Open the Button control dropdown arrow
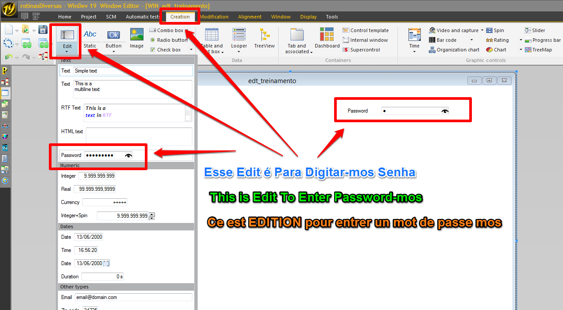The height and width of the screenshot is (310, 563). click(x=114, y=52)
